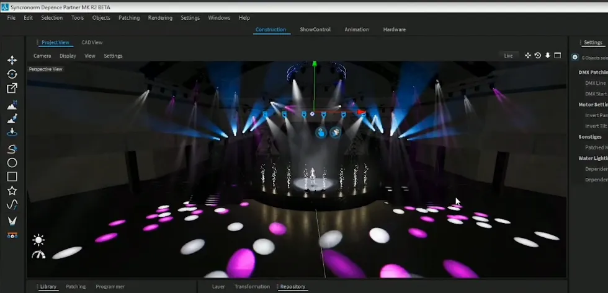Screen dimensions: 608x293
Task: Select the square shape tool
Action: 12,177
